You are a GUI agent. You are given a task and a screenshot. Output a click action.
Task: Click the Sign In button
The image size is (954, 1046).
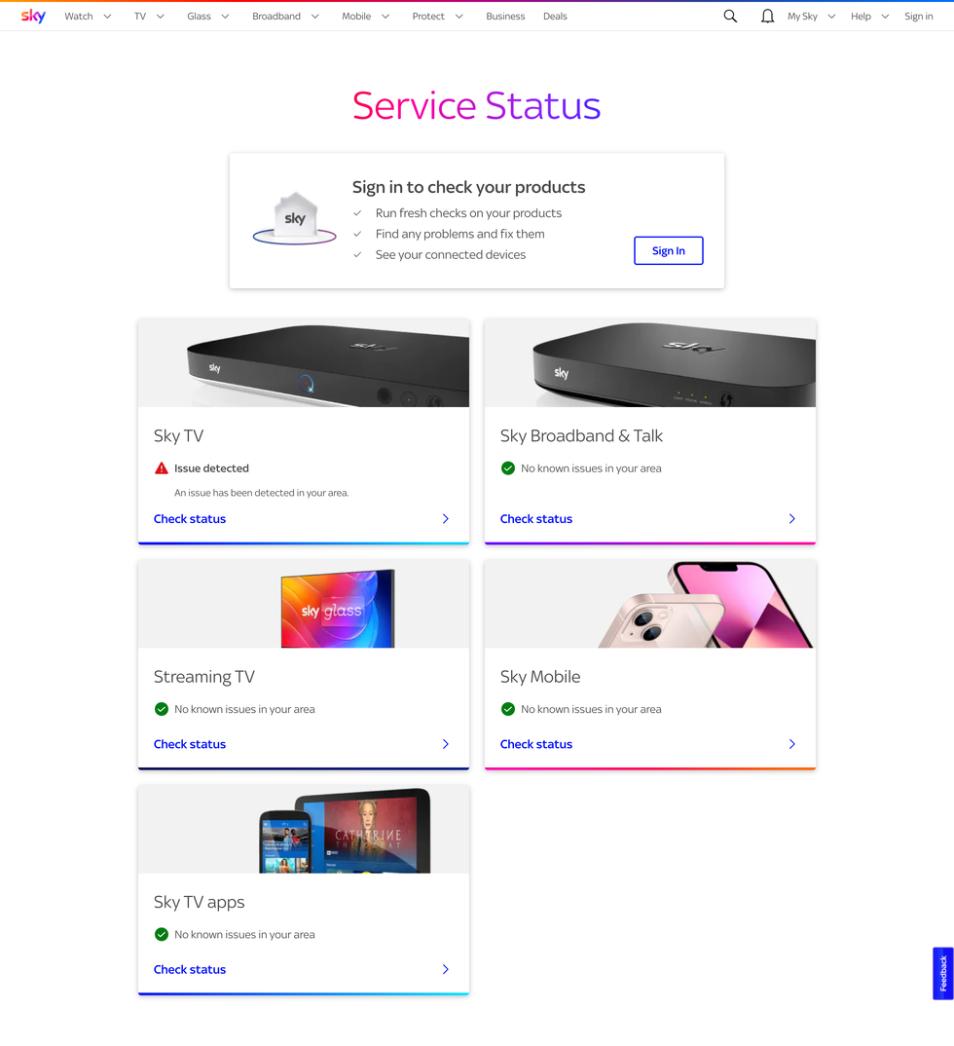tap(669, 250)
